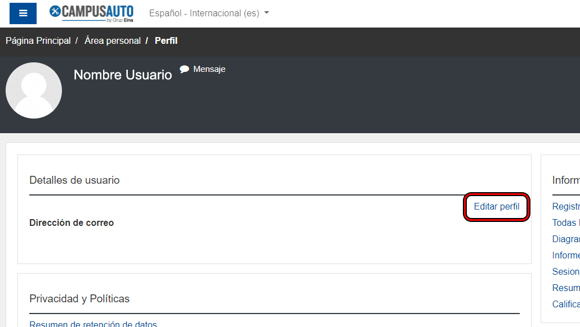Image resolution: width=580 pixels, height=327 pixels.
Task: Open the hamburger side menu
Action: tap(23, 13)
